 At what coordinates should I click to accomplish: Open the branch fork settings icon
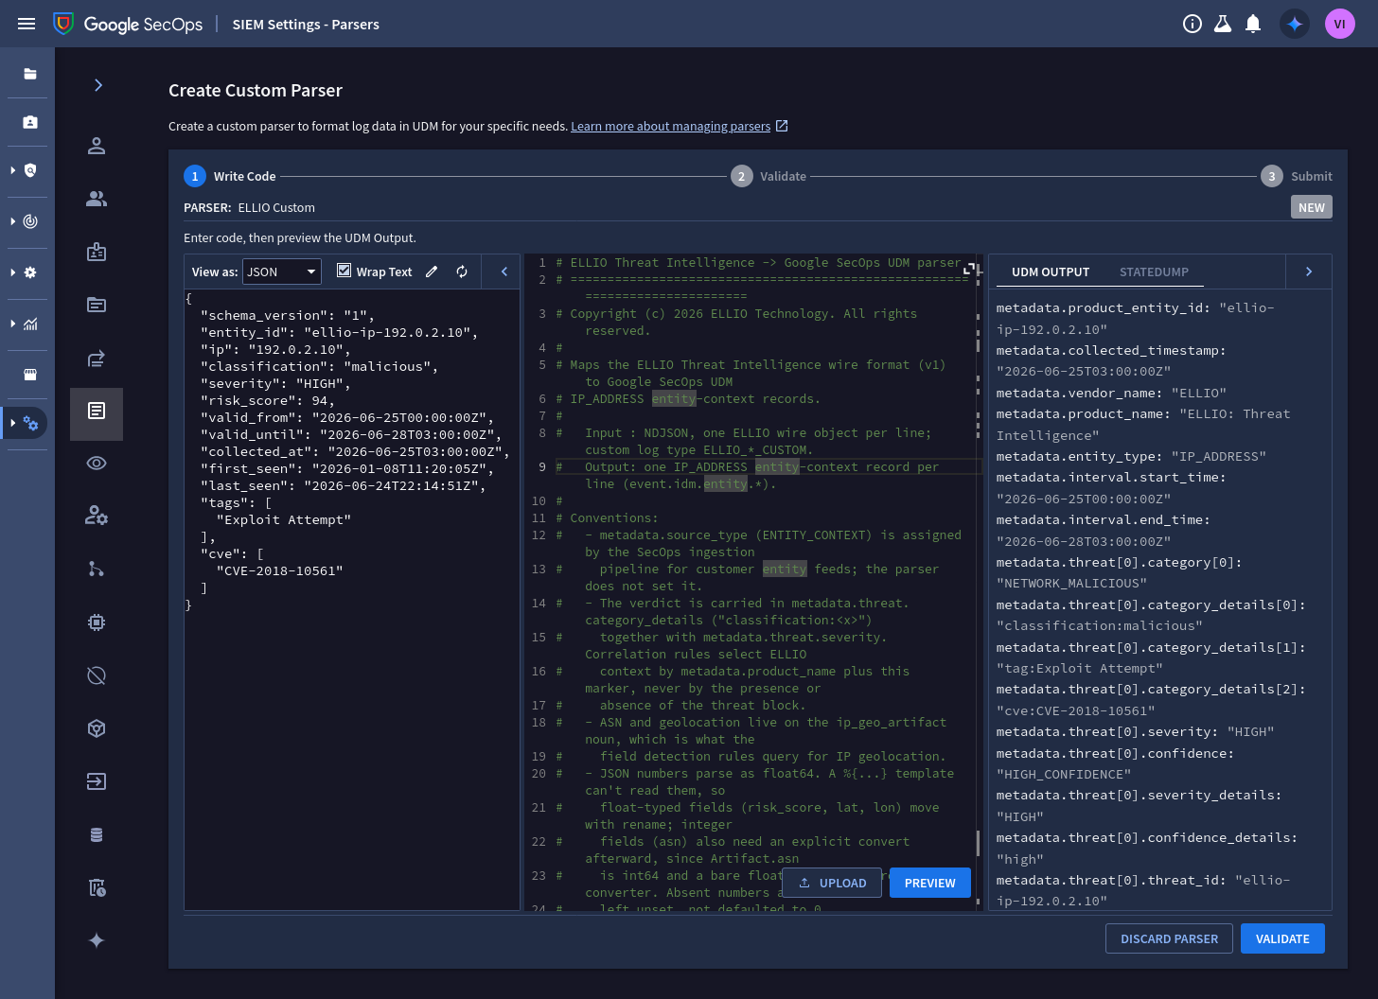pyautogui.click(x=97, y=569)
